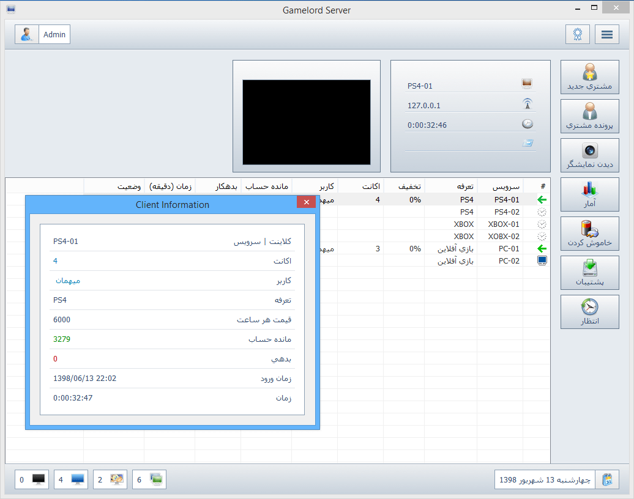Image resolution: width=634 pixels, height=499 pixels.
Task: Click the New Customer (مشتري جديد) button
Action: tap(589, 77)
